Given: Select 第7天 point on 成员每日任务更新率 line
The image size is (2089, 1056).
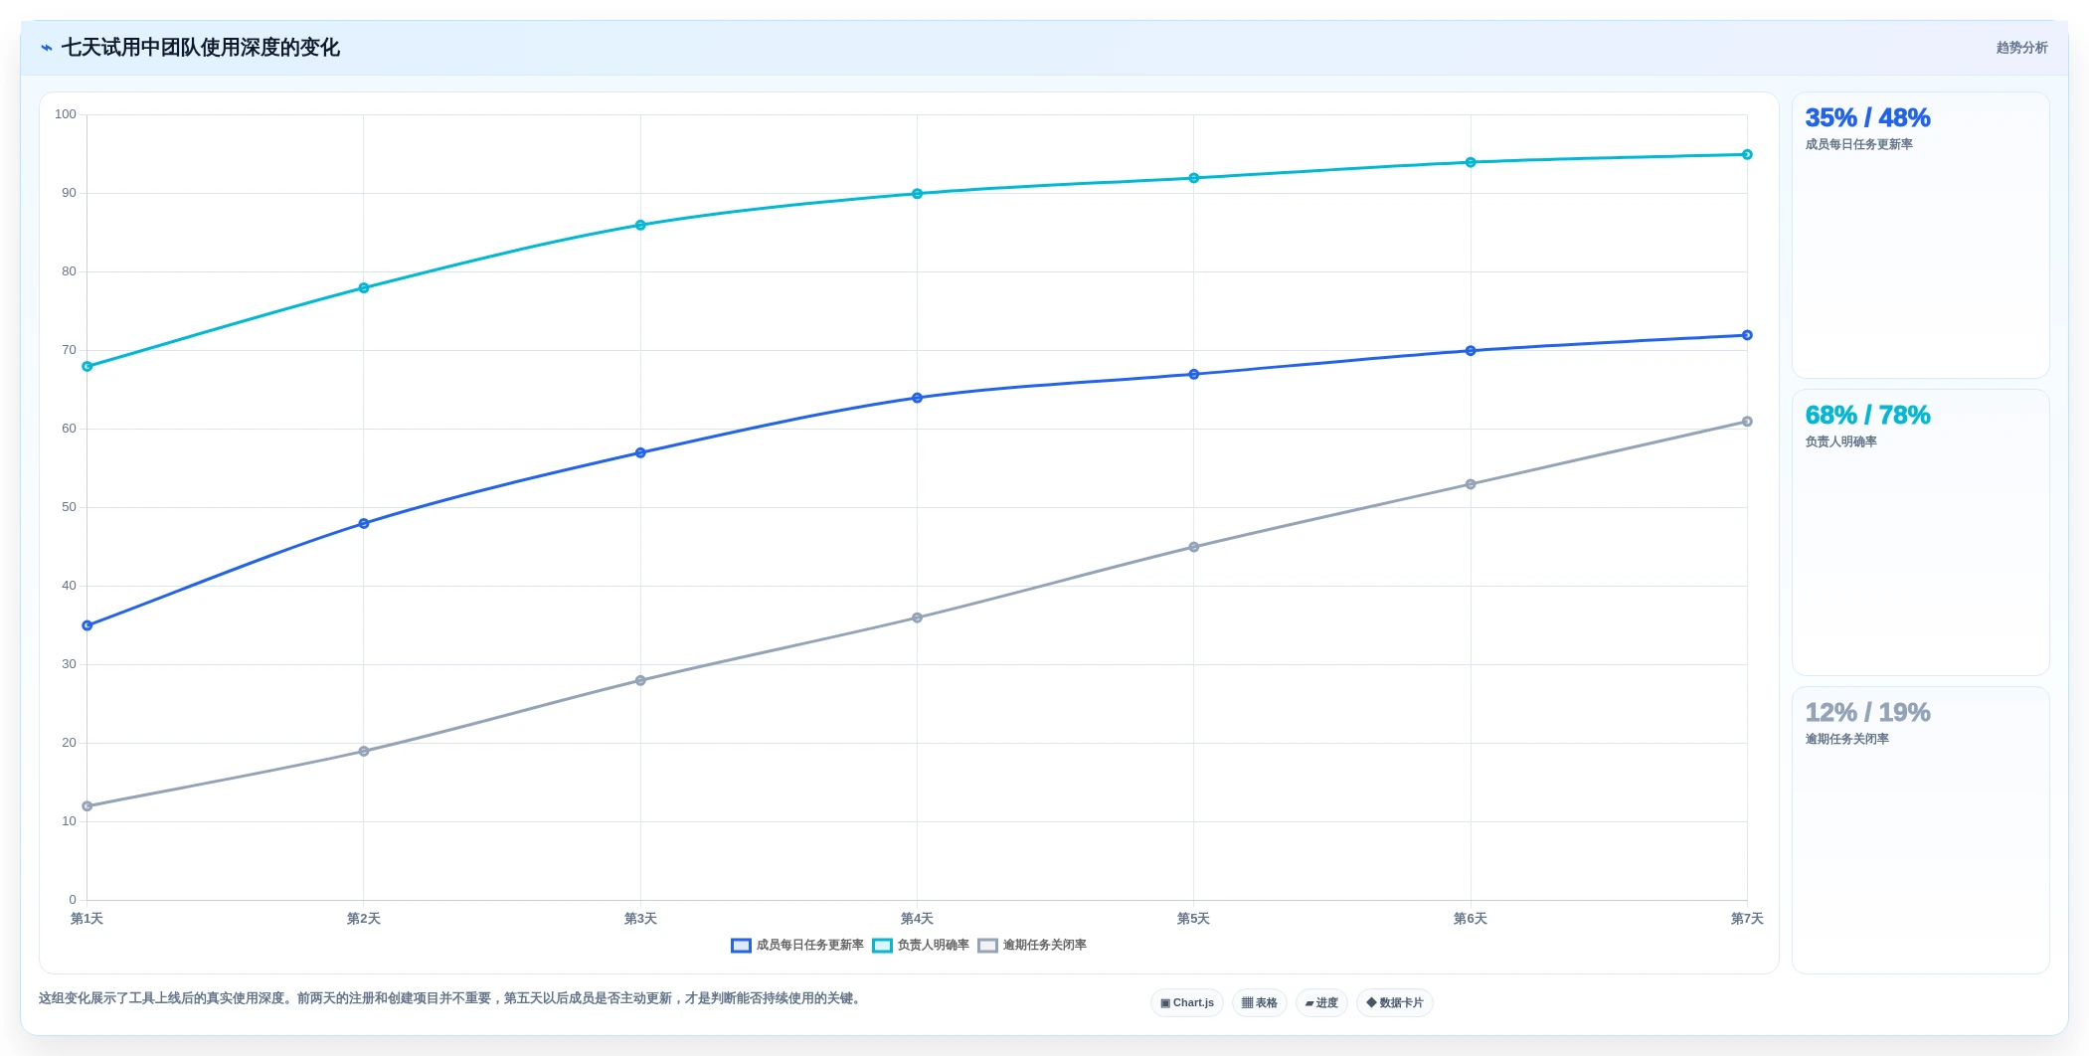Looking at the screenshot, I should 1747,335.
